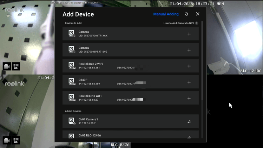Viewport: 263px width, 148px height.
Task: Add the Reolink Duo 2 WiFi device
Action: (x=189, y=66)
